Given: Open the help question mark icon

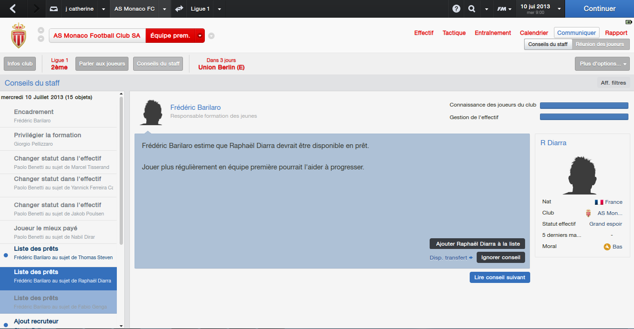Looking at the screenshot, I should (456, 8).
